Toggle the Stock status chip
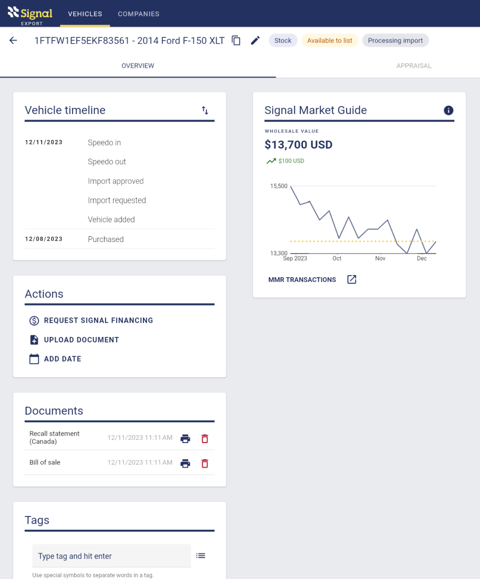 pos(283,40)
